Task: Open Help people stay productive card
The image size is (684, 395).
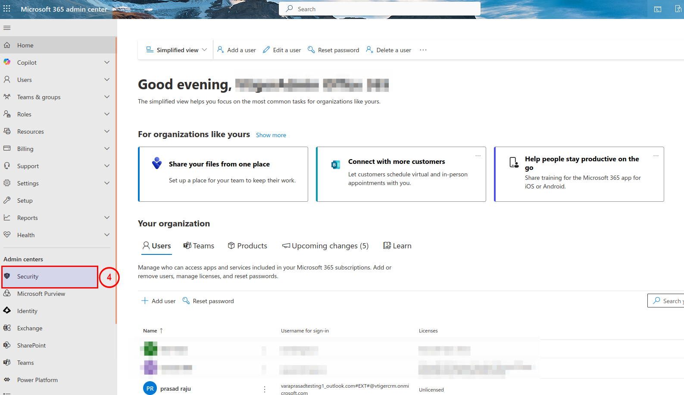Action: (579, 174)
